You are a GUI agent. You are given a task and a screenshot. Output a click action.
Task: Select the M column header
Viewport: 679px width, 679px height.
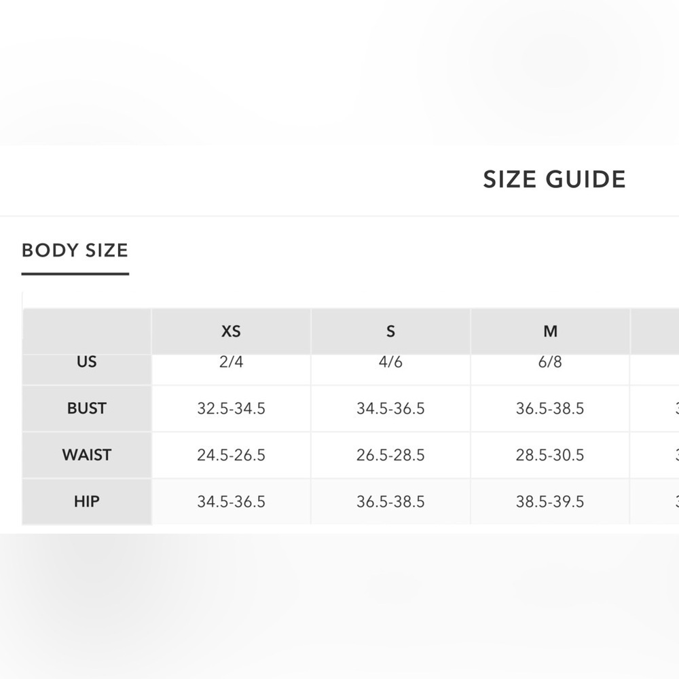pyautogui.click(x=550, y=331)
